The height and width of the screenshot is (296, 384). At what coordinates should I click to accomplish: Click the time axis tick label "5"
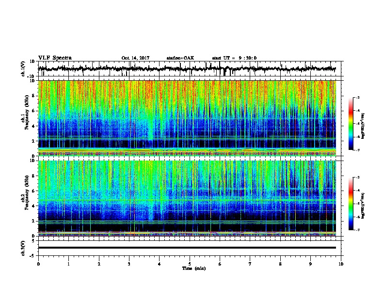[x=190, y=264]
